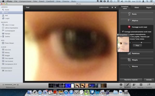Switch to the Regola tab

click(x=149, y=7)
